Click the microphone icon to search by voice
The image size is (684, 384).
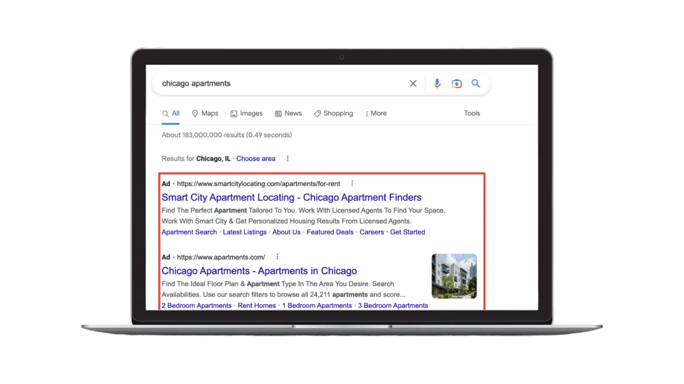pyautogui.click(x=437, y=83)
